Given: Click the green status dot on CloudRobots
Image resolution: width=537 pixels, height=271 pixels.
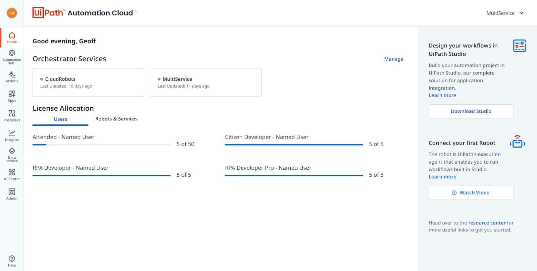Looking at the screenshot, I should 42,79.
